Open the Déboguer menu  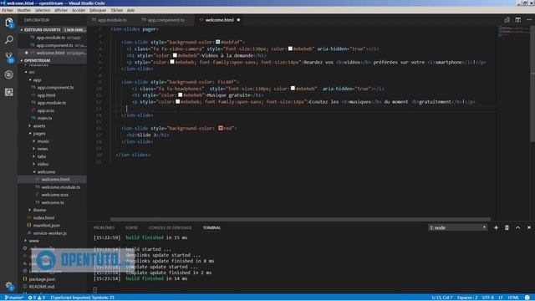coord(98,10)
